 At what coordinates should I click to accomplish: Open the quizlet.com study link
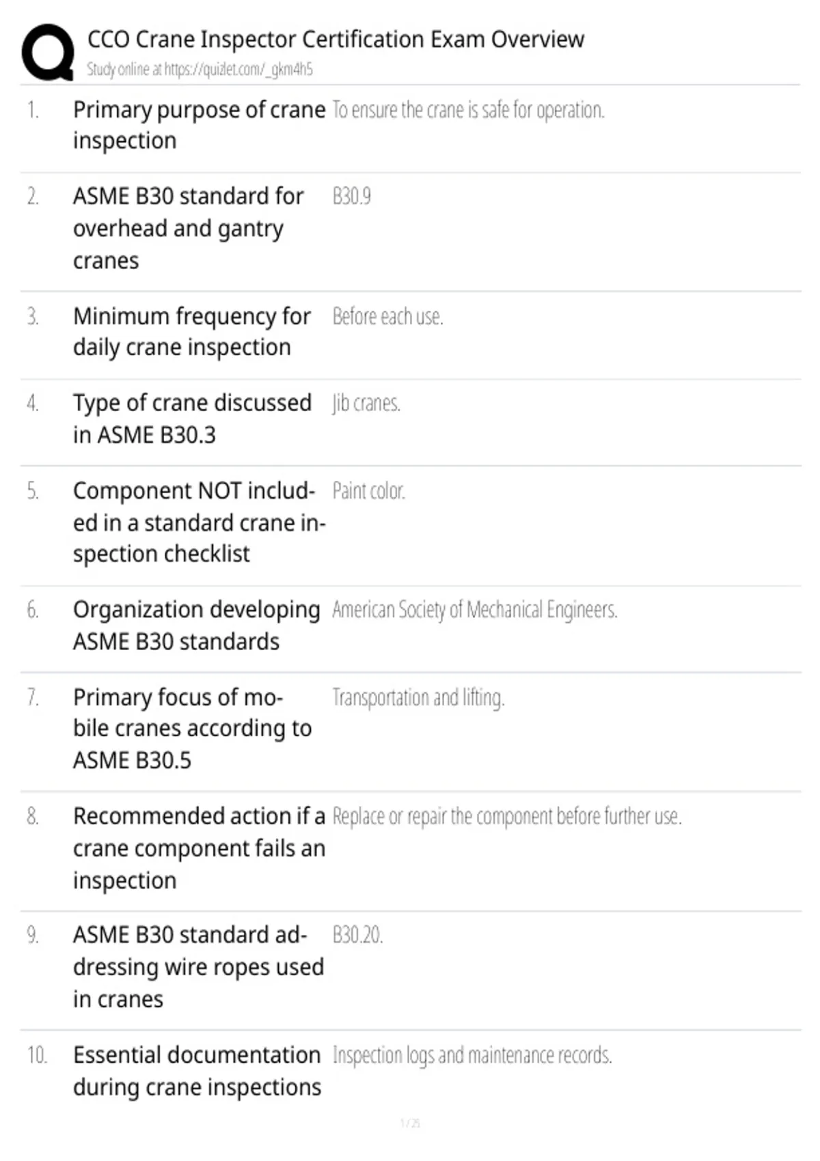238,69
